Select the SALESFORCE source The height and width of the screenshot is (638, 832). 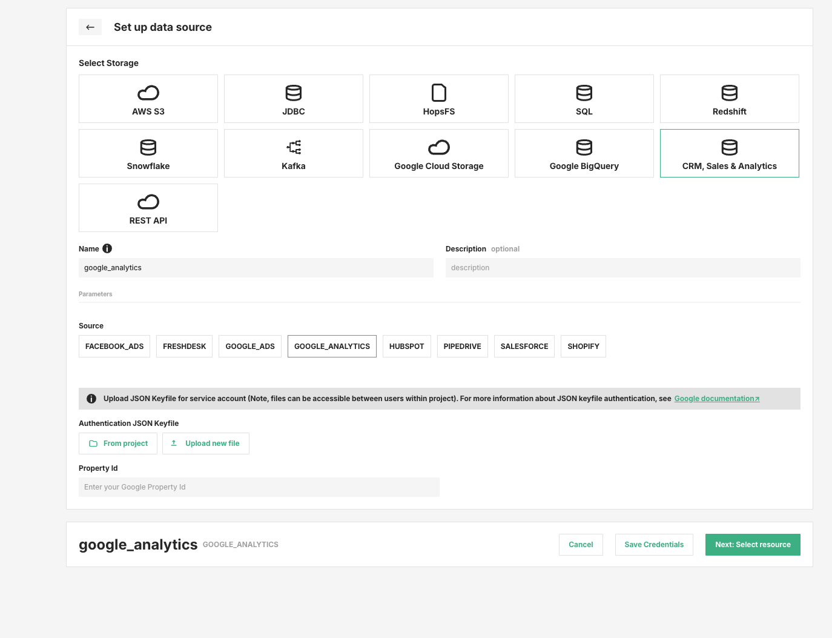click(x=524, y=346)
